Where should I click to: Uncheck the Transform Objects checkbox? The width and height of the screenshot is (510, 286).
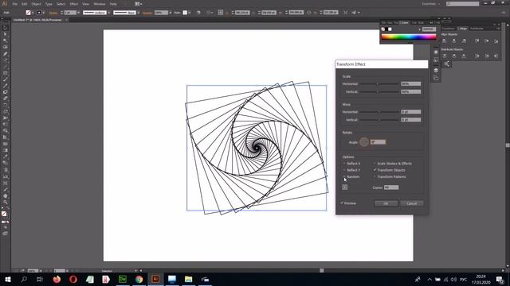(375, 170)
